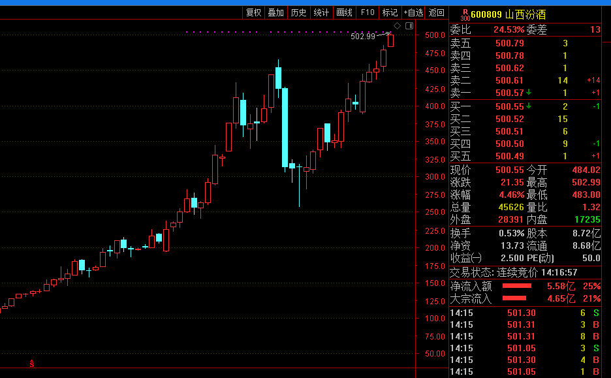
Task: Toggle the side panel layout icon
Action: click(x=409, y=25)
